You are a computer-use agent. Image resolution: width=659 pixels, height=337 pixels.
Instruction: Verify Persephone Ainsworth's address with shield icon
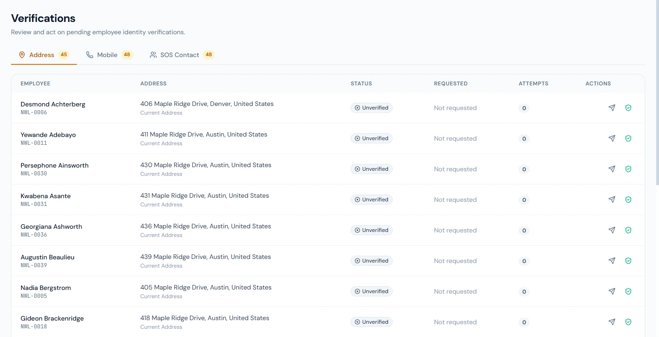628,169
